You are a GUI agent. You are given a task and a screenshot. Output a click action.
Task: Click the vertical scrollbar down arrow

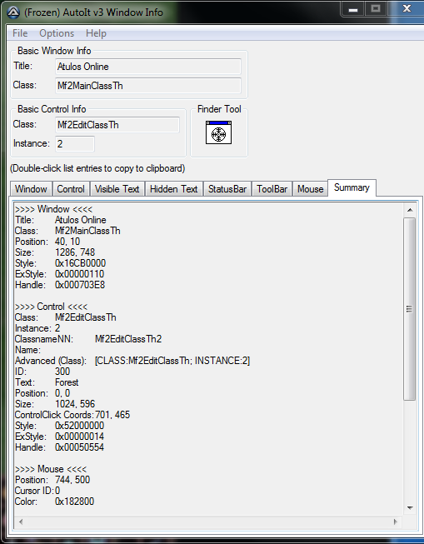click(410, 508)
